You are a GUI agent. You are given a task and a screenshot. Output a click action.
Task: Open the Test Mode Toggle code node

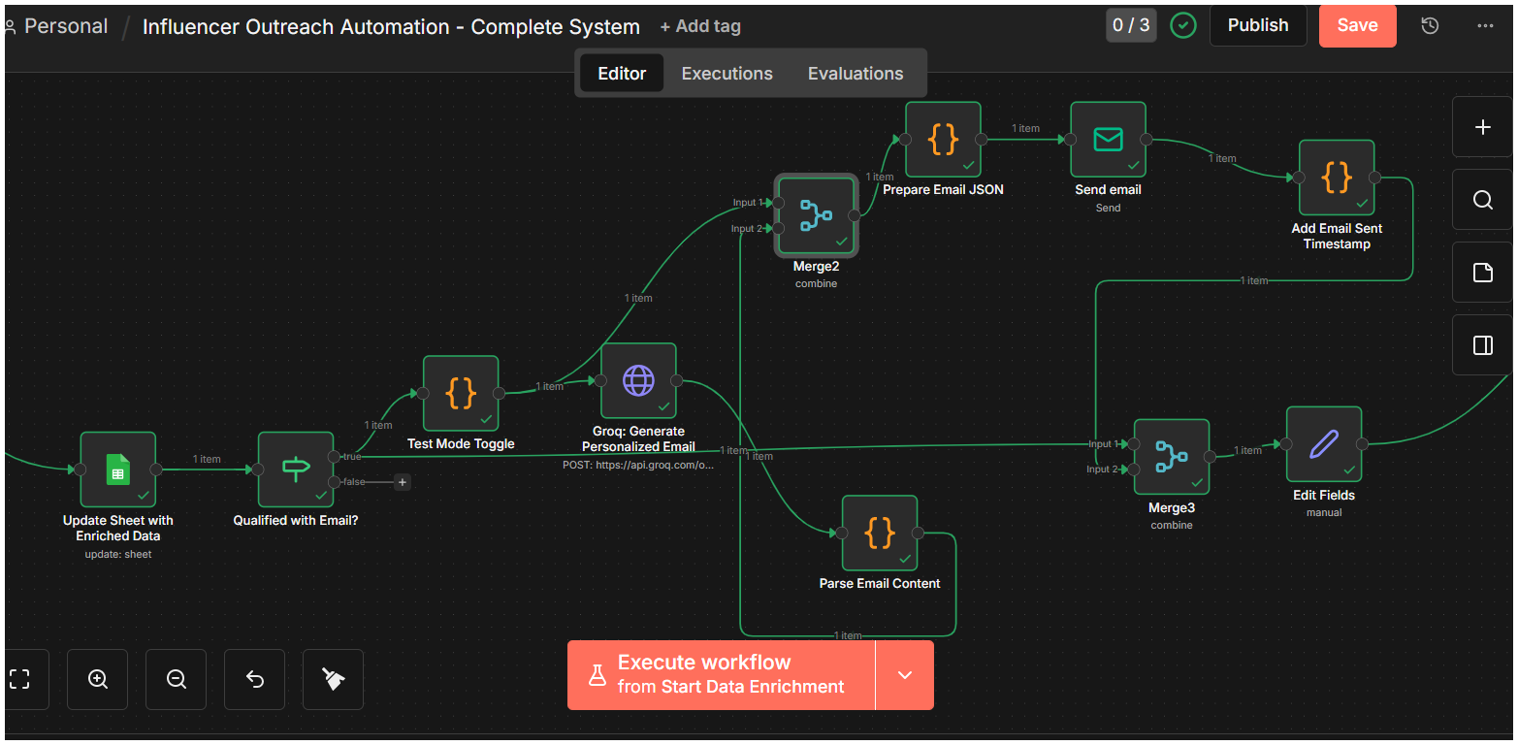point(461,393)
